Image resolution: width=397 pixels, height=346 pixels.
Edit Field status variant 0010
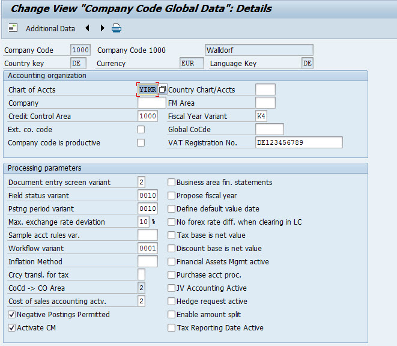(x=148, y=195)
